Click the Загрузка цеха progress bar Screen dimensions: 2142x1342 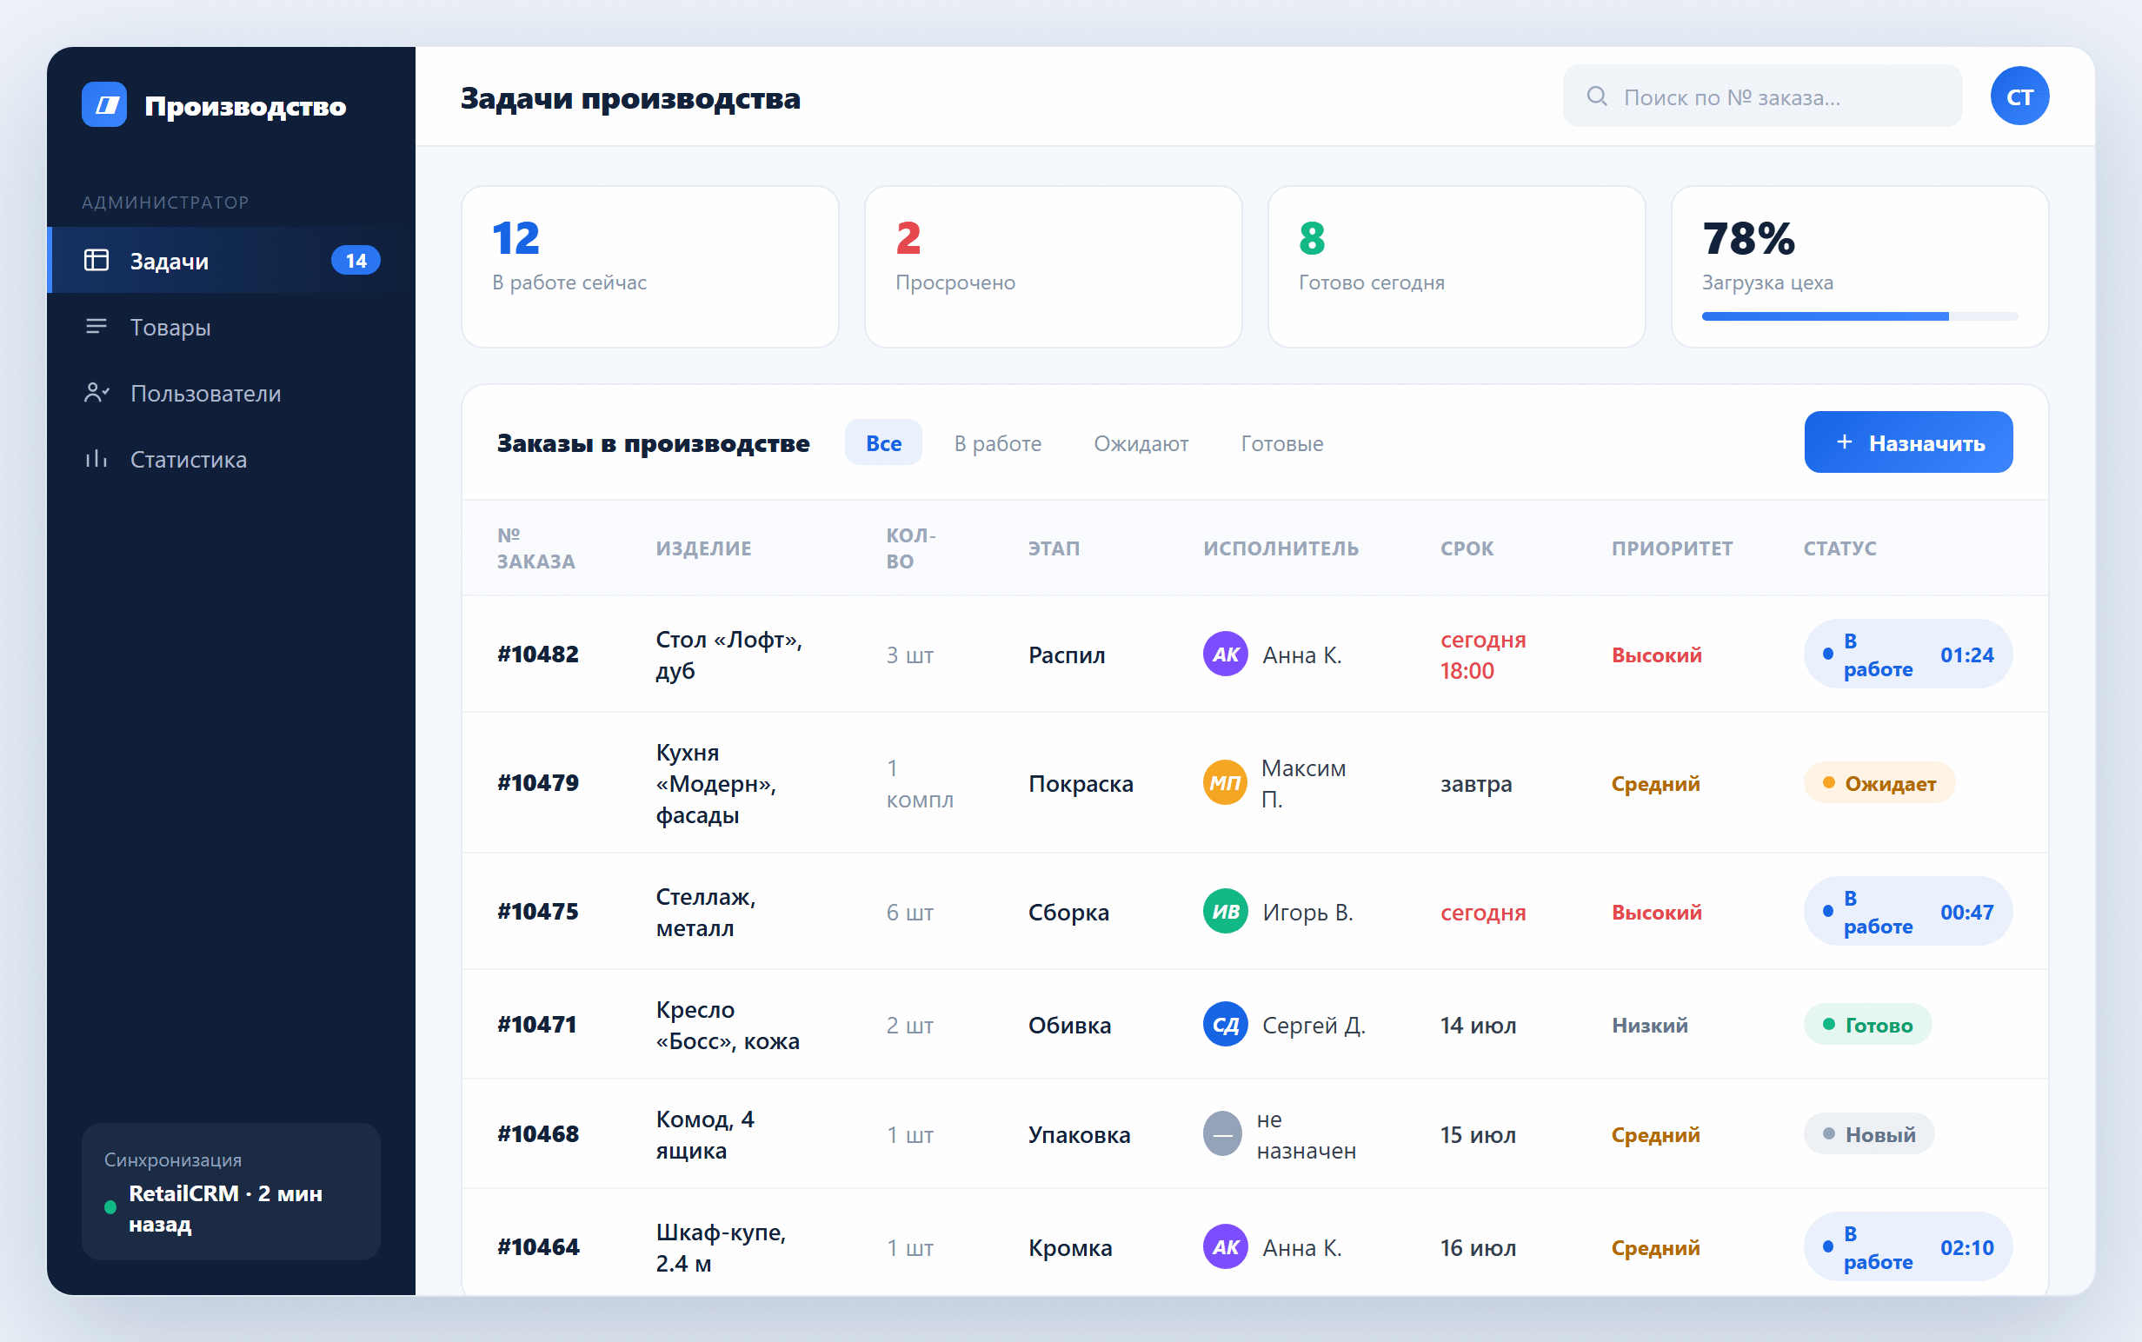pos(1859,316)
